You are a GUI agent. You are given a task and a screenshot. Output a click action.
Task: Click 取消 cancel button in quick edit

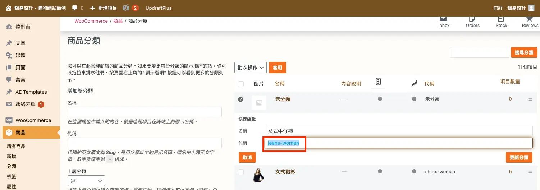pos(247,157)
